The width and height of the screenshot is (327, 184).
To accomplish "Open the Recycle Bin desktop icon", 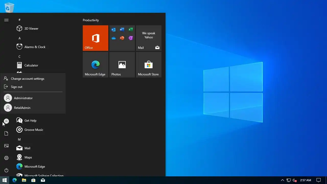I will (x=9, y=7).
